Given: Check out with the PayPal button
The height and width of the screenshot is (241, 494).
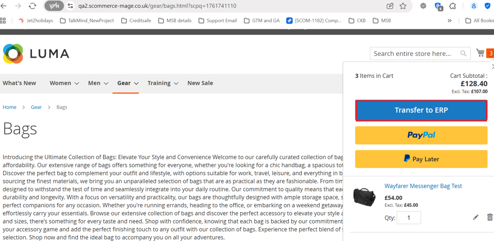Looking at the screenshot, I should tap(421, 135).
